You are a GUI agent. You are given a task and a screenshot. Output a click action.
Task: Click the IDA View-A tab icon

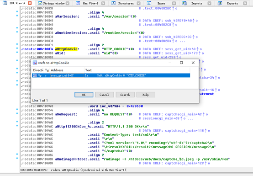click(x=5, y=3)
